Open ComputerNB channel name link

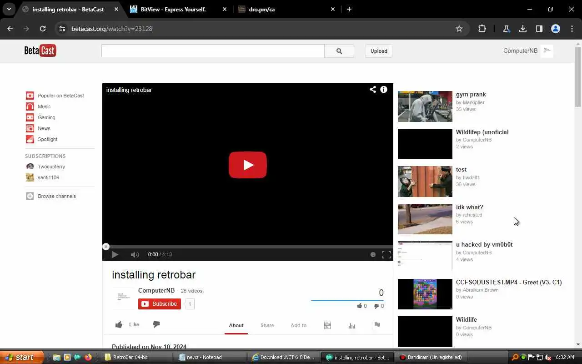coord(156,290)
